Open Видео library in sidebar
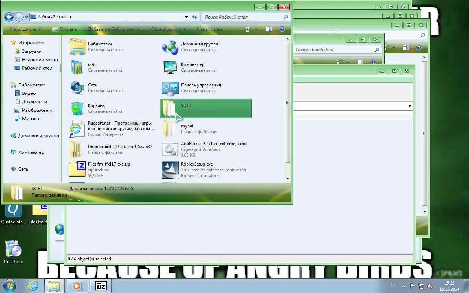The height and width of the screenshot is (293, 469). pyautogui.click(x=25, y=93)
